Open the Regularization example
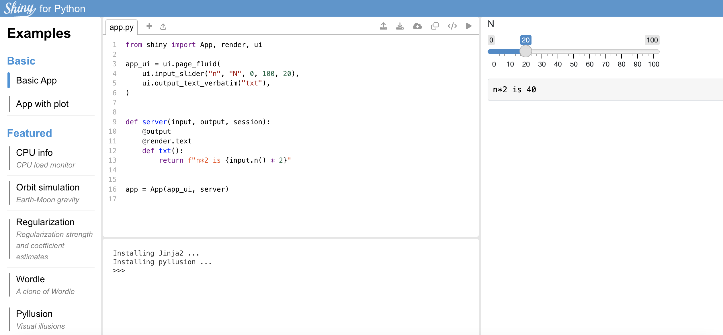The height and width of the screenshot is (335, 723). click(x=46, y=222)
